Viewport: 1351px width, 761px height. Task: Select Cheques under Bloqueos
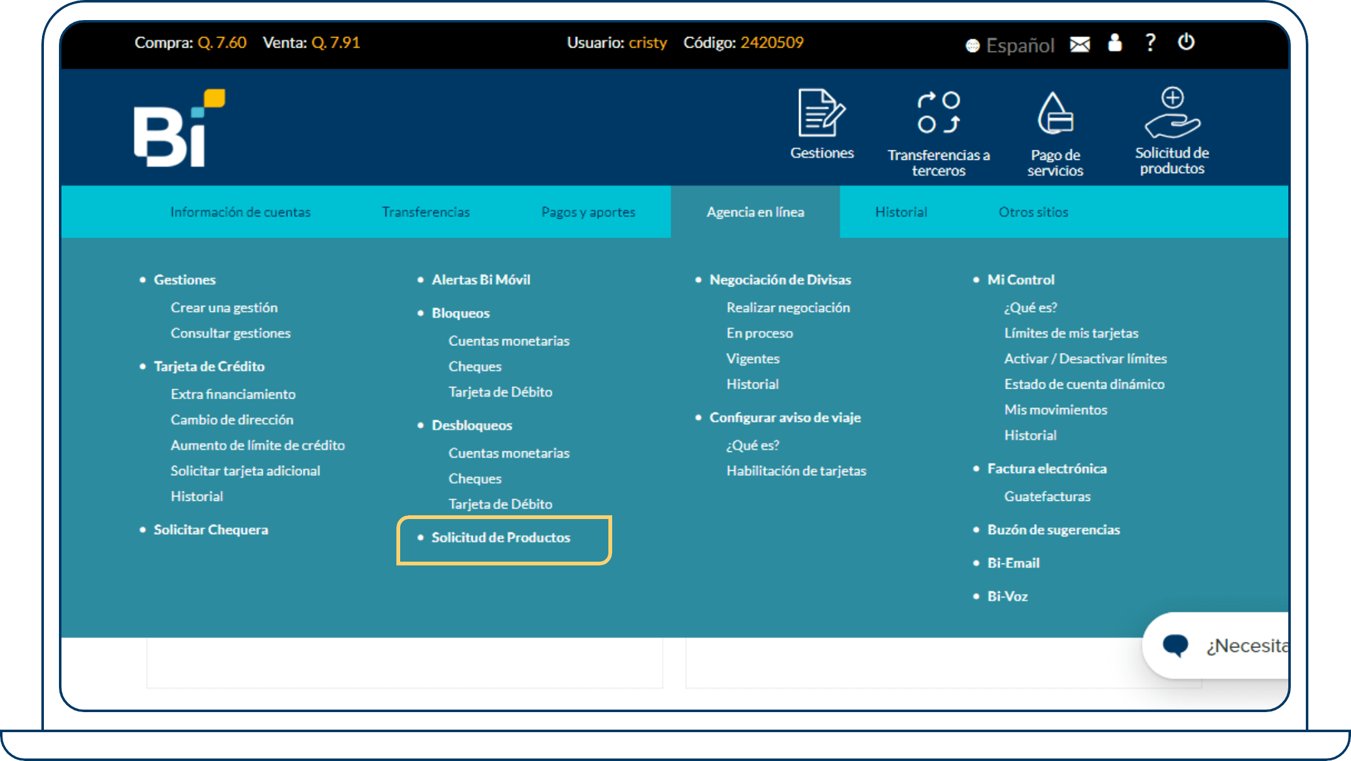[475, 366]
